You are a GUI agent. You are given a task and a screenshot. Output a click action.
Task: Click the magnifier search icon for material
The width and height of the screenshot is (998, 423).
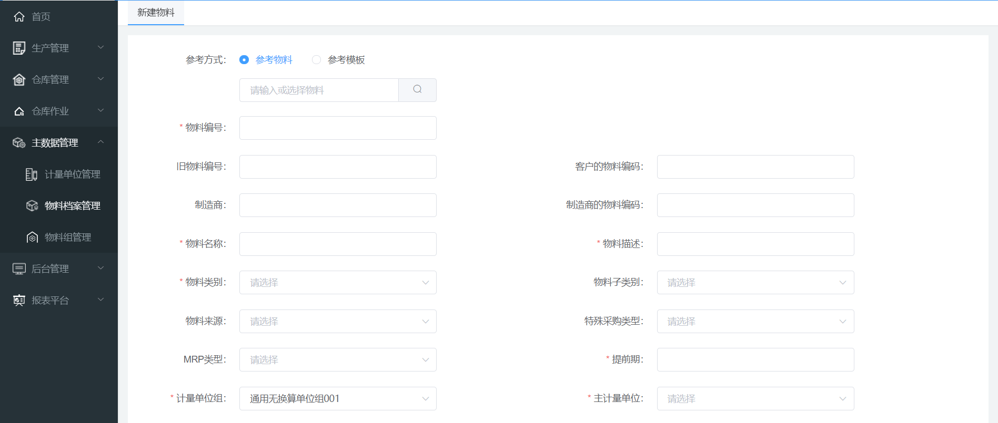click(417, 90)
